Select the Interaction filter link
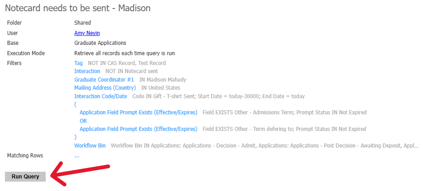This screenshot has height=191, width=423. click(87, 71)
